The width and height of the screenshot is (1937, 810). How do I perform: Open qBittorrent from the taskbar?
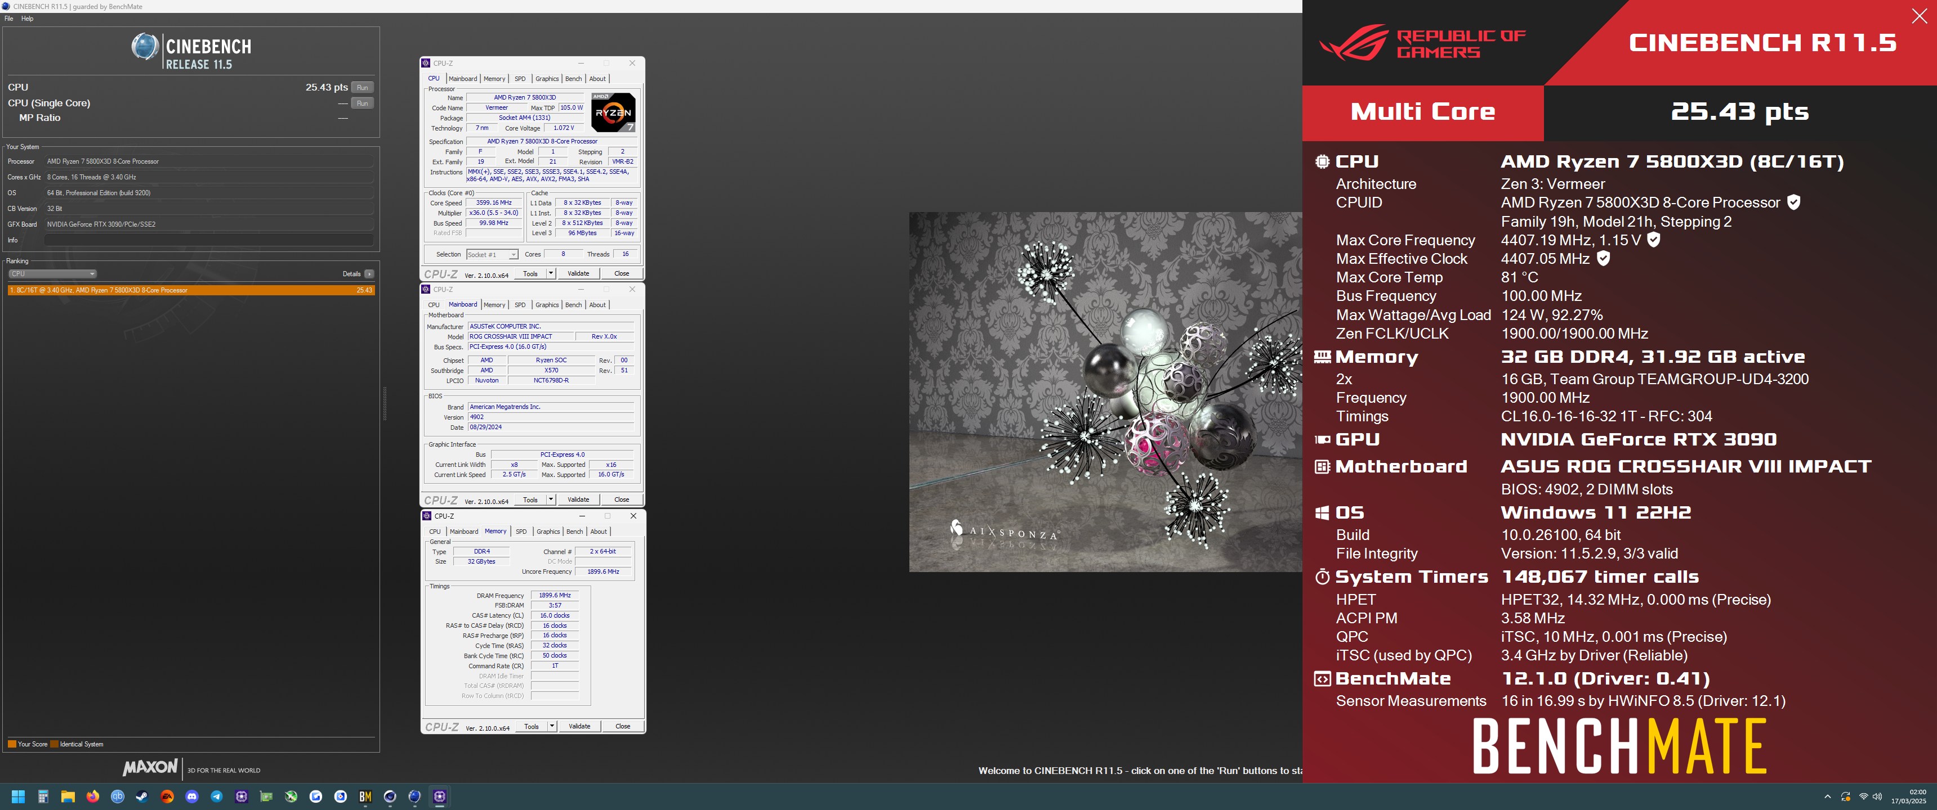click(x=117, y=796)
